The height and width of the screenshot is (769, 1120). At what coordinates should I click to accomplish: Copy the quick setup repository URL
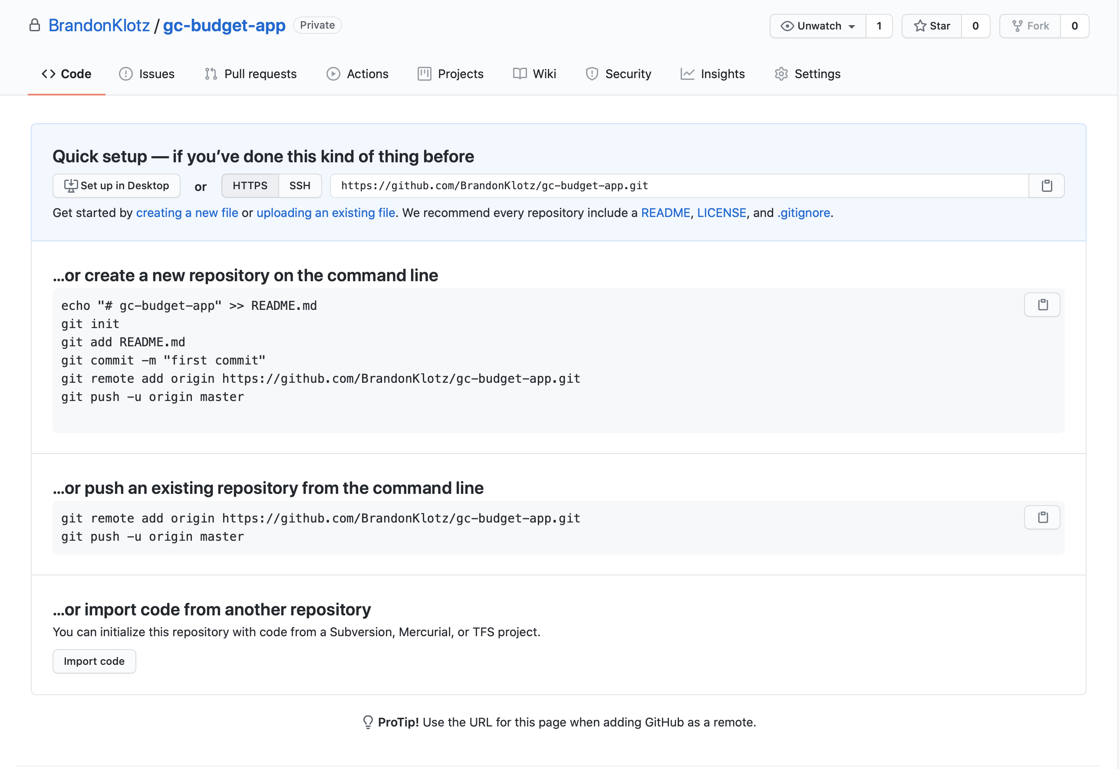[1046, 185]
